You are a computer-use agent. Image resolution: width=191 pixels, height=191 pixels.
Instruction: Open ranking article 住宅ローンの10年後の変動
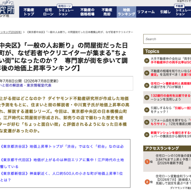pos(173,159)
